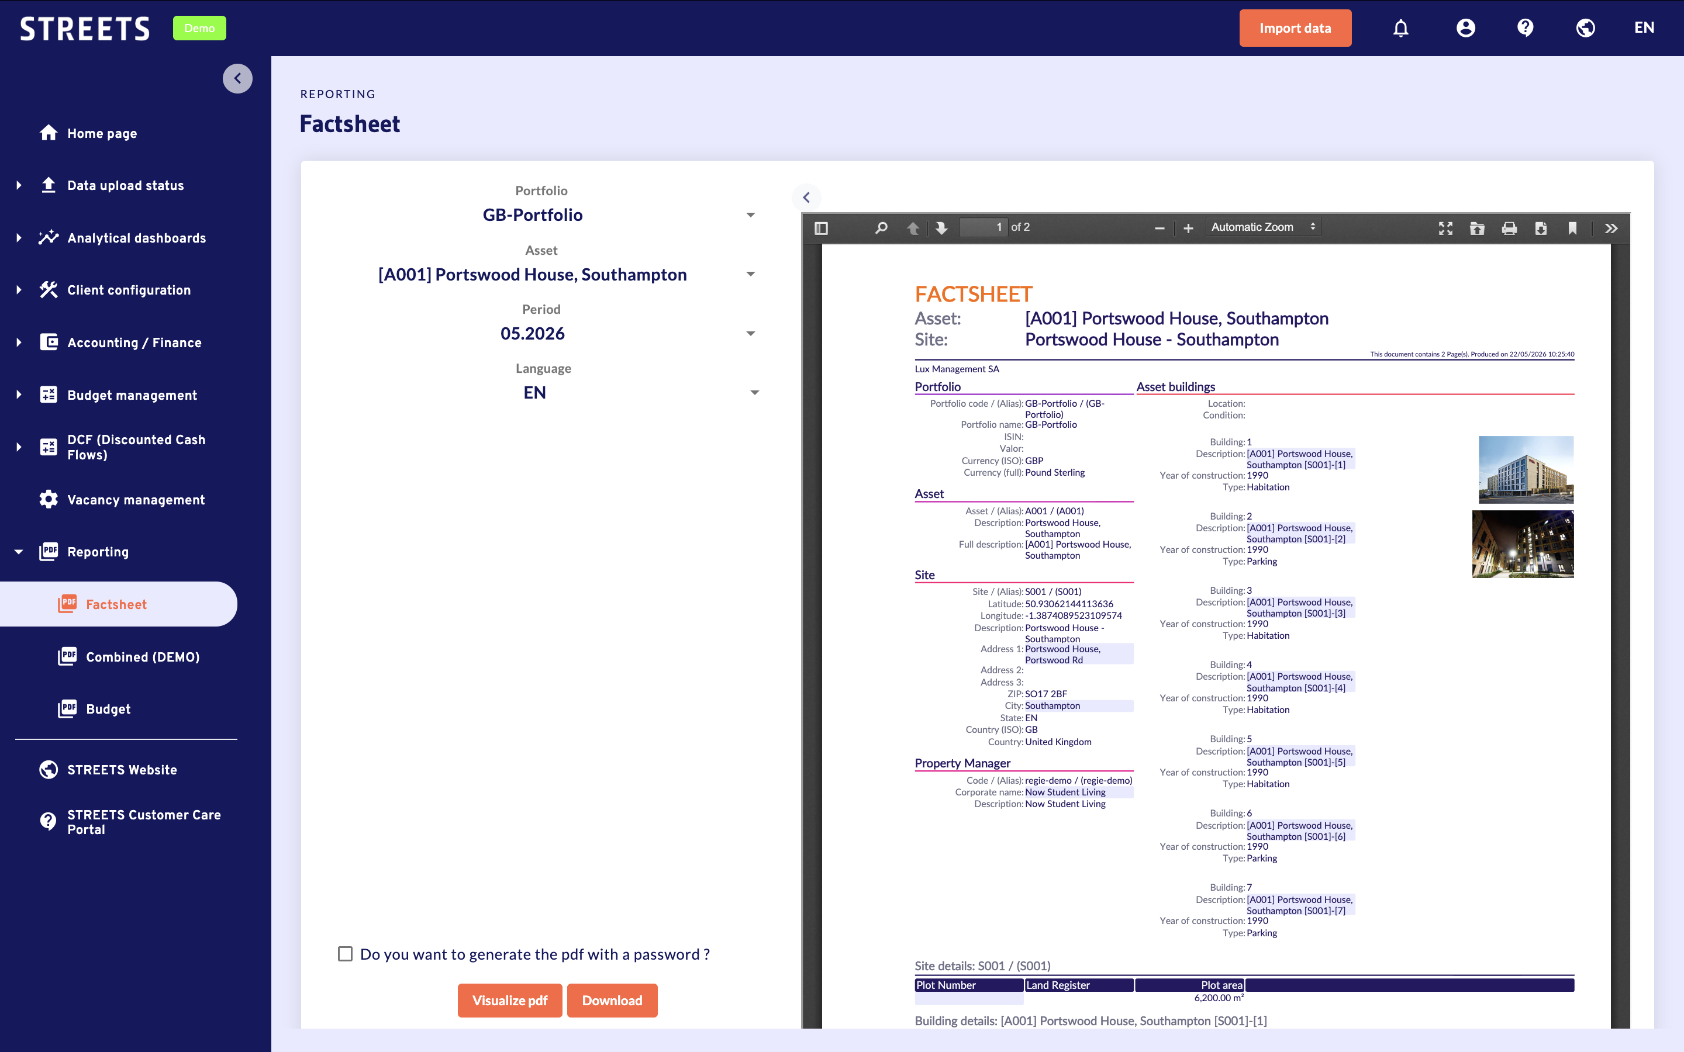This screenshot has width=1684, height=1052.
Task: Select the Factsheet menu item
Action: (x=118, y=604)
